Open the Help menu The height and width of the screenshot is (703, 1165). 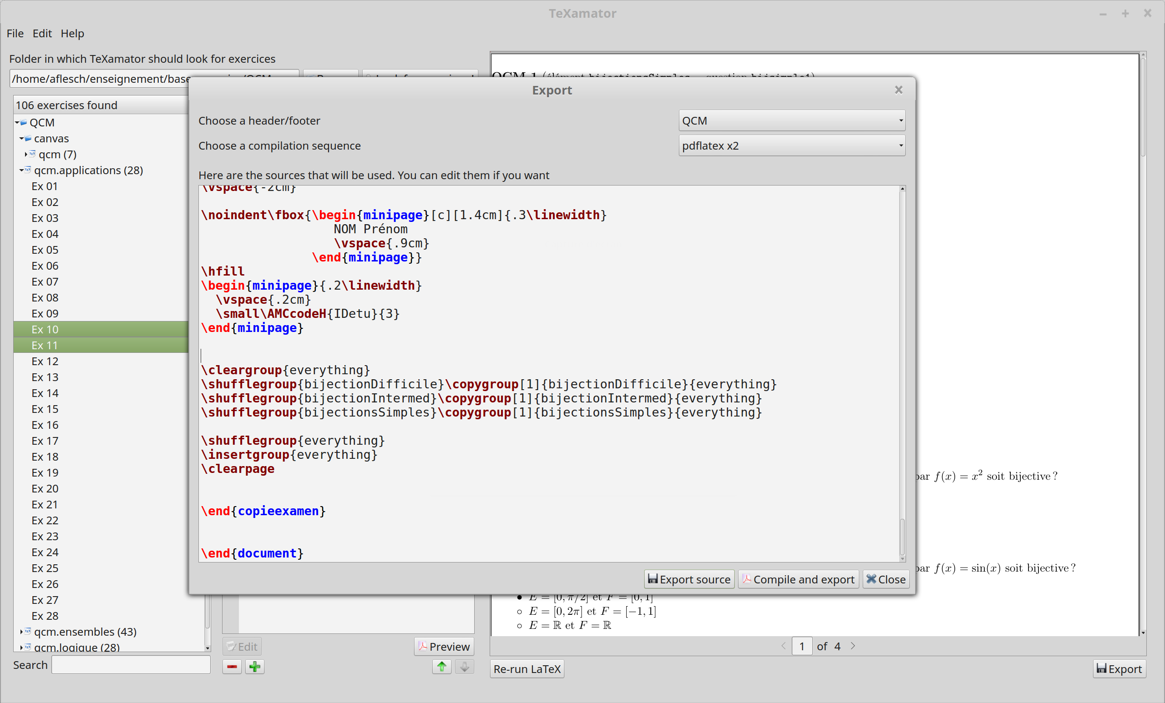point(72,33)
